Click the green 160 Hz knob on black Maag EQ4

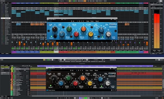[x=68, y=78]
